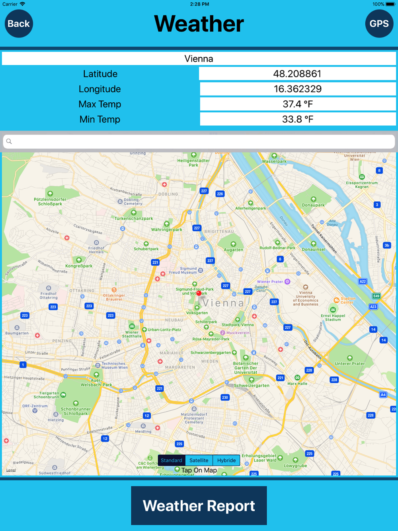Tap the Sigmund Freud Museum icon
The height and width of the screenshot is (531, 398).
pyautogui.click(x=201, y=270)
